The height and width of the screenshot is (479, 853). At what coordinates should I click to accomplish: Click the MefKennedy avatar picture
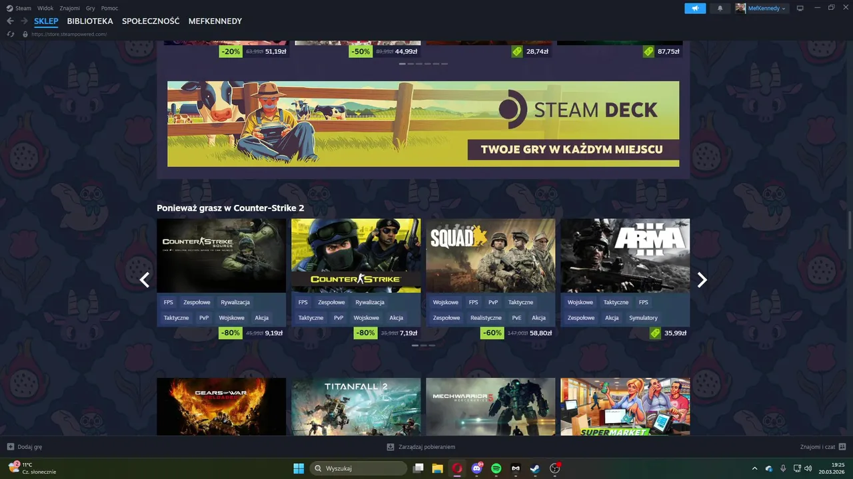[x=740, y=8]
